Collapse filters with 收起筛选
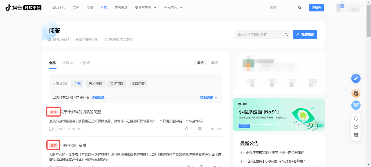 point(209,98)
